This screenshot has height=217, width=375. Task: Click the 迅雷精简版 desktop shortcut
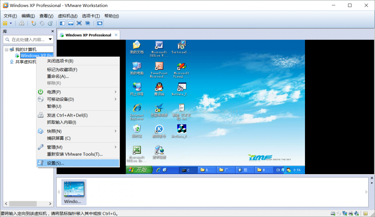[x=159, y=110]
